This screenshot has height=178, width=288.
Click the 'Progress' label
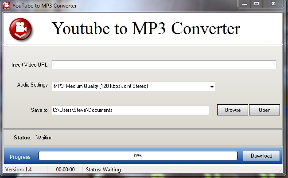[20, 157]
